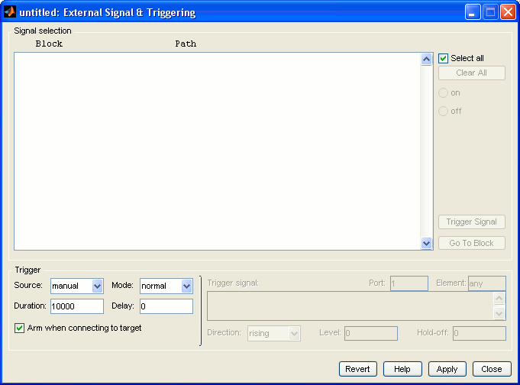Uncheck the Select all checkbox

(444, 58)
